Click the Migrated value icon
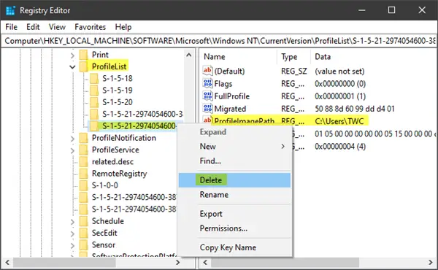Screen dimensions: 438x270 pyautogui.click(x=207, y=109)
